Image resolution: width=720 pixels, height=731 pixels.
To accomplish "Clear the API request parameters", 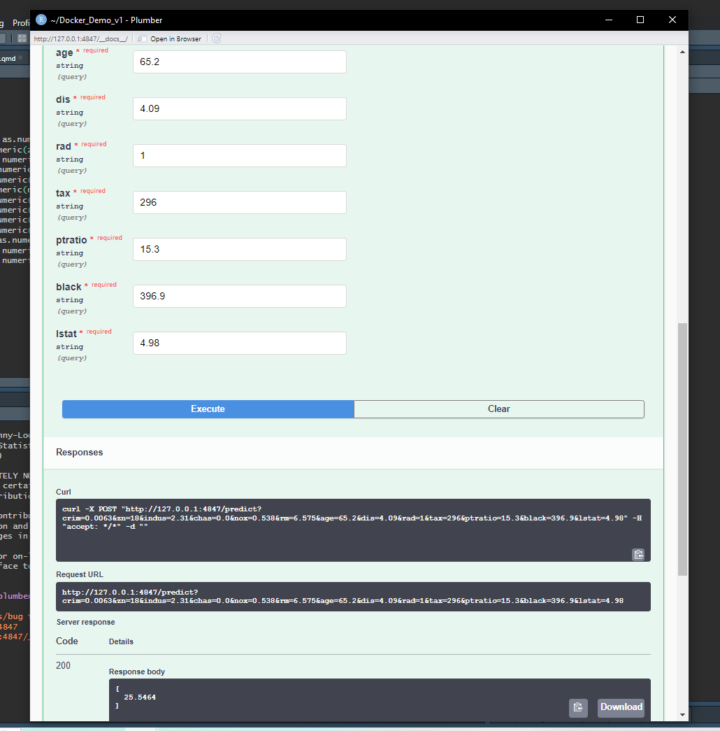I will point(499,409).
